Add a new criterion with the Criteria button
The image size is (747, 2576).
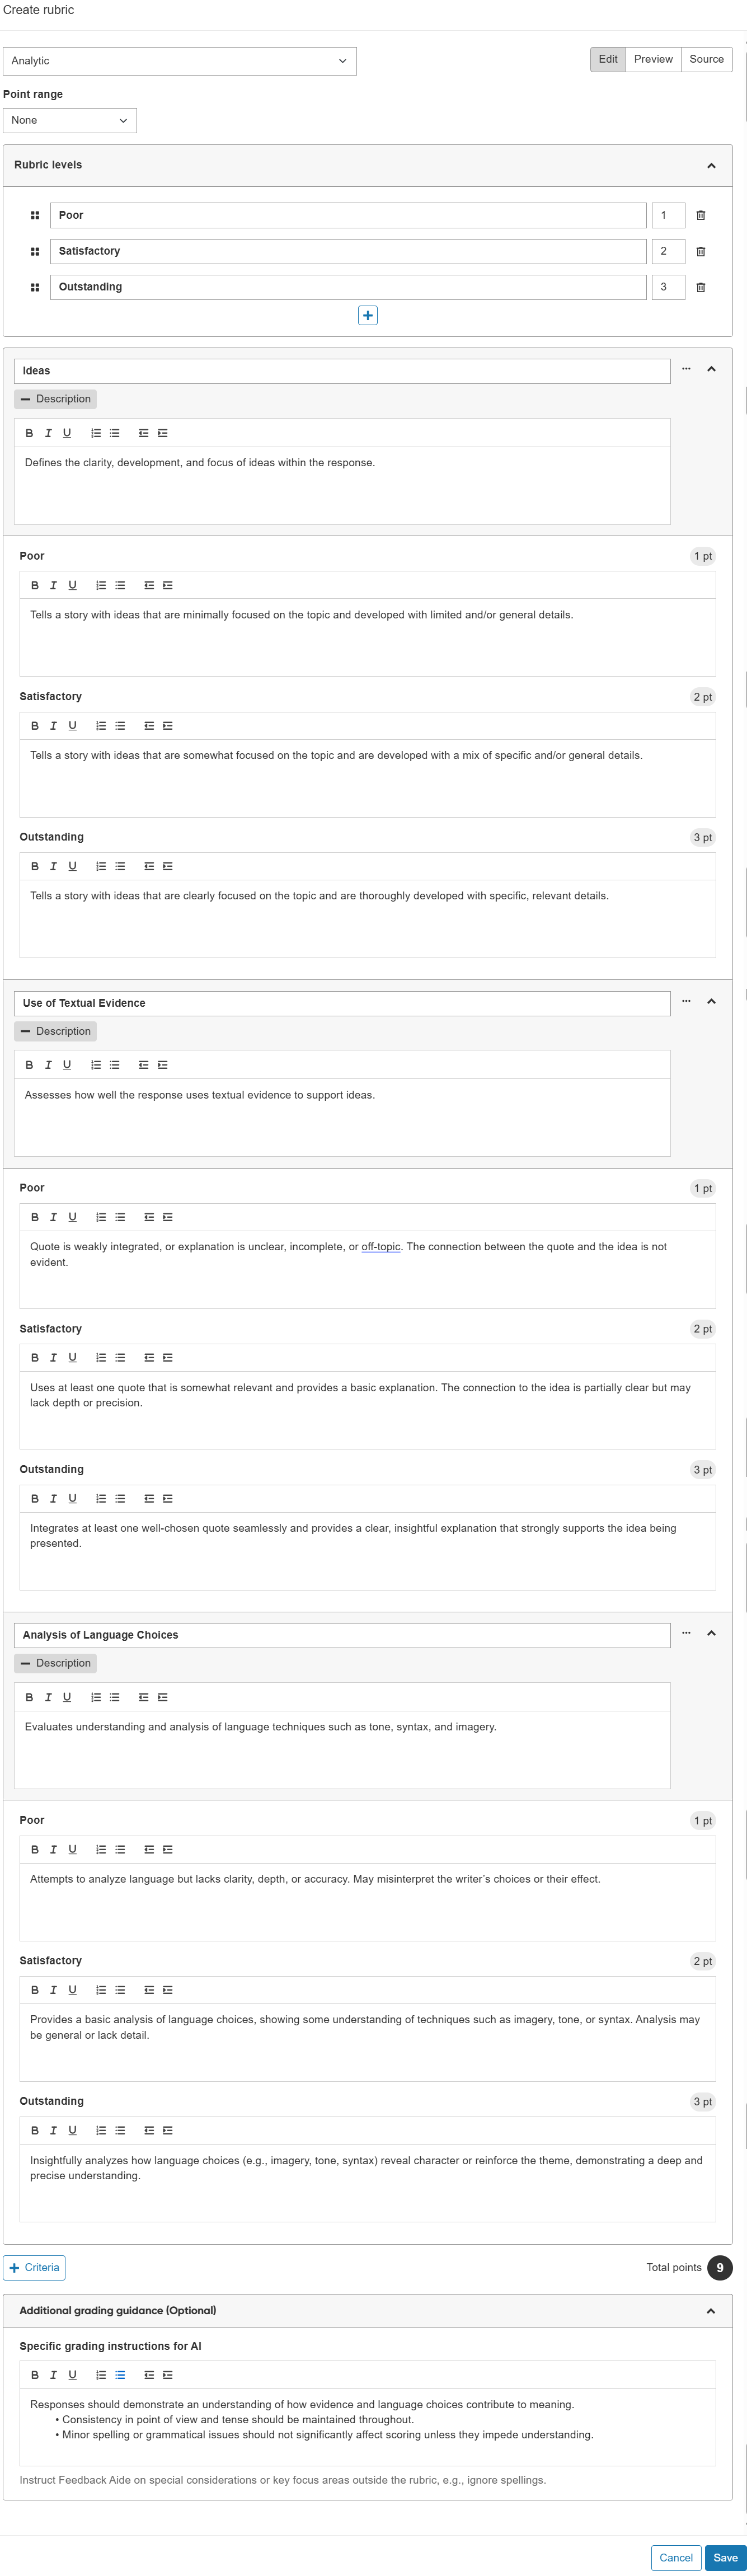point(34,2268)
